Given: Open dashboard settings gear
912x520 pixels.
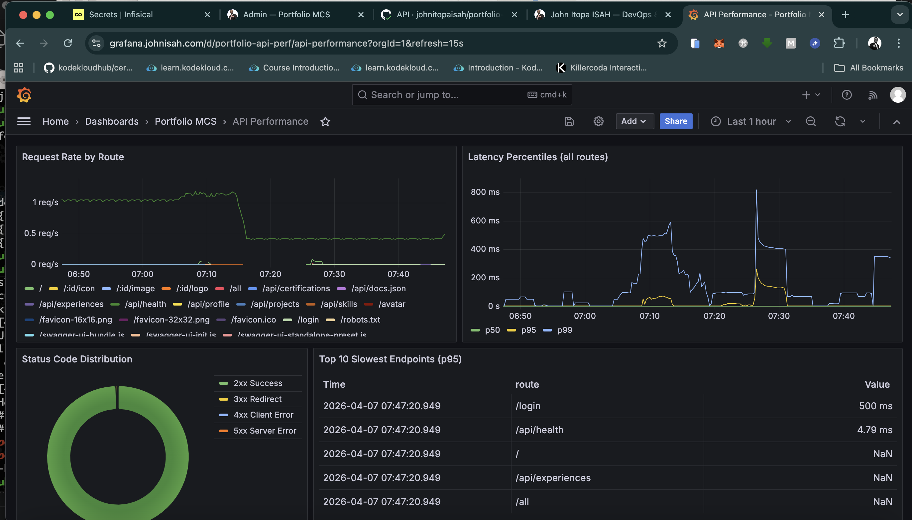Looking at the screenshot, I should point(598,121).
